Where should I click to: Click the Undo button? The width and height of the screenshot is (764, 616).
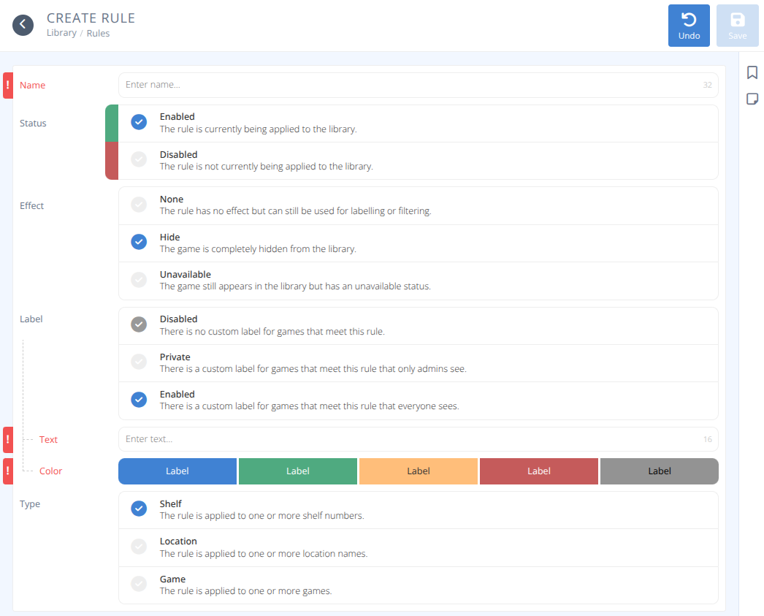(689, 26)
